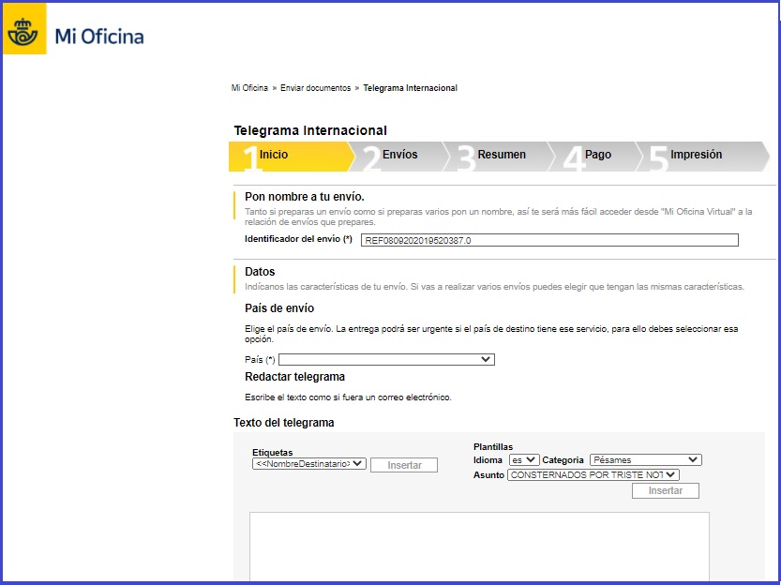
Task: Click inside the telegram text area
Action: pos(478,547)
